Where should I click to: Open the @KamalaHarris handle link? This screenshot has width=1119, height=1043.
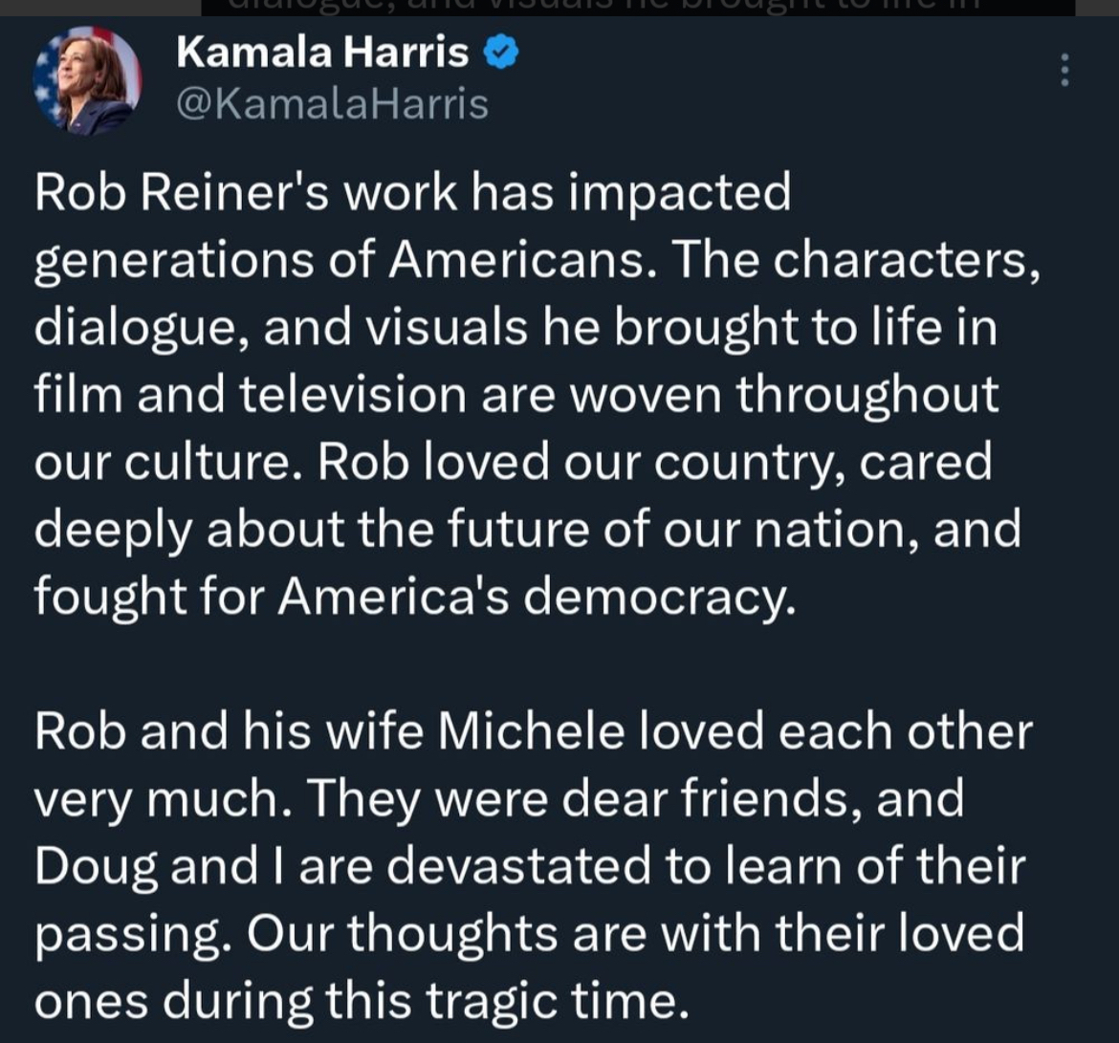click(x=332, y=103)
